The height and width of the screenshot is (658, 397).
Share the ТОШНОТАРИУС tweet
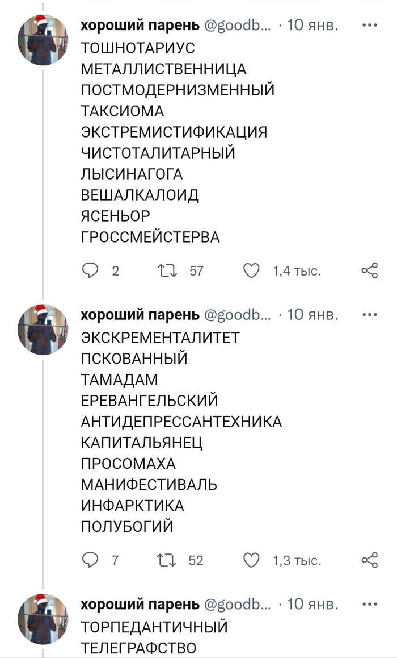[369, 271]
